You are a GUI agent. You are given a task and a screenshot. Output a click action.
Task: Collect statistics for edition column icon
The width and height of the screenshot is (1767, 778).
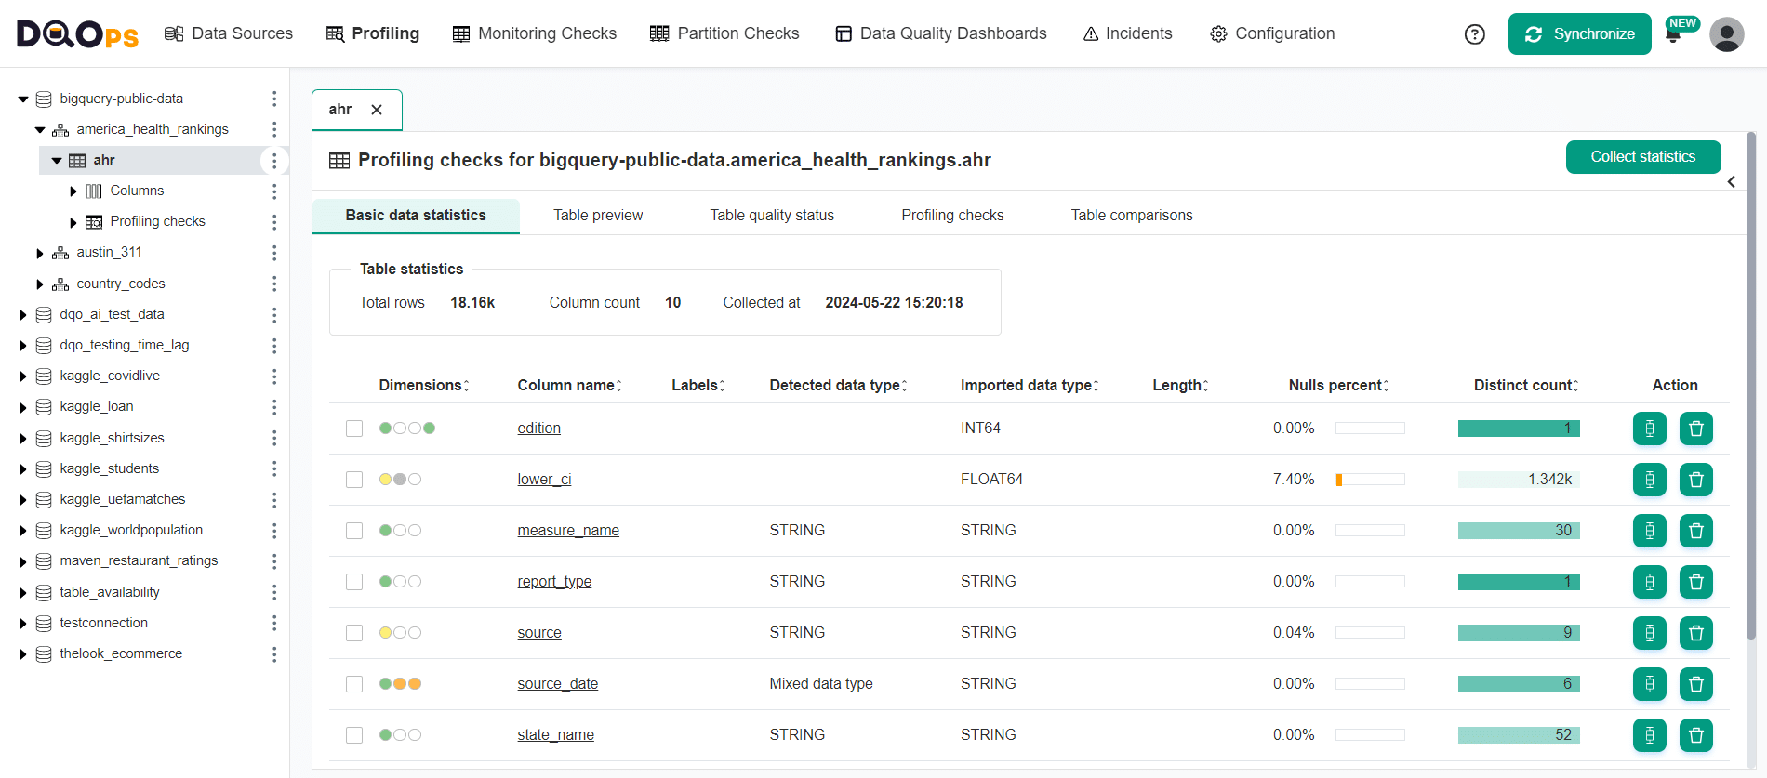[x=1650, y=429]
